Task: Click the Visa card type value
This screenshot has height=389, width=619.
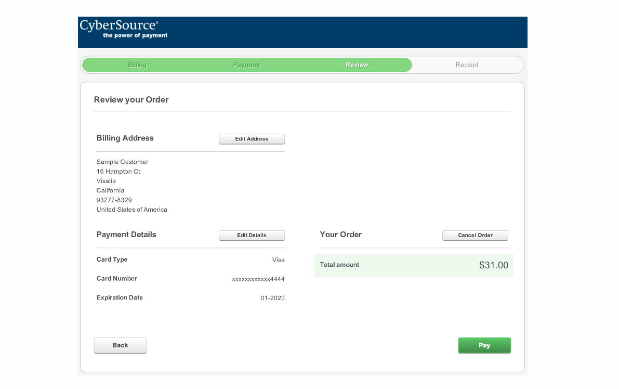Action: click(x=279, y=260)
